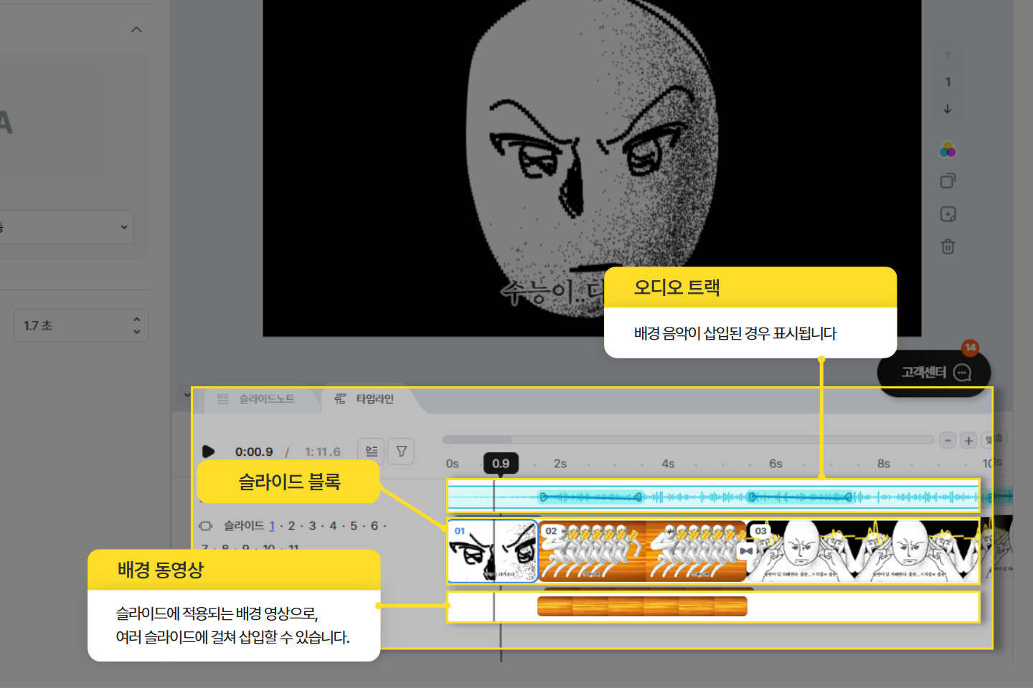The width and height of the screenshot is (1033, 688).
Task: Play the timeline preview
Action: (208, 451)
